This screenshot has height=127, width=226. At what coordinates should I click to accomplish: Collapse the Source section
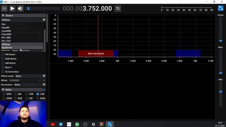pyautogui.click(x=3, y=16)
